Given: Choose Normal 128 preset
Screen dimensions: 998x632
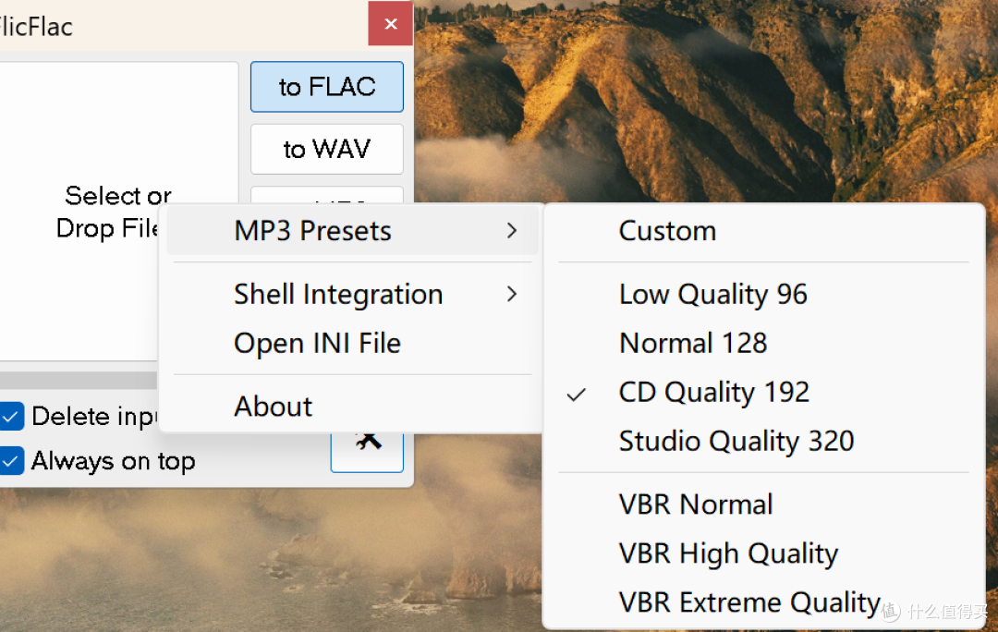Looking at the screenshot, I should pyautogui.click(x=764, y=344).
